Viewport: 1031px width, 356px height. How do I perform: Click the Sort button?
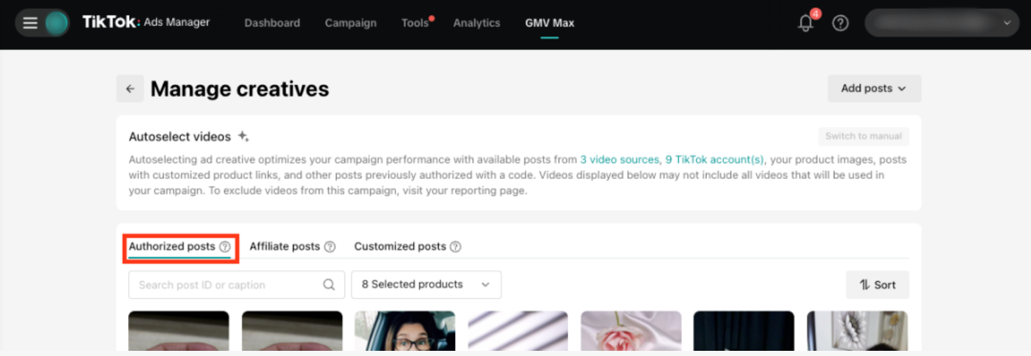pyautogui.click(x=877, y=285)
